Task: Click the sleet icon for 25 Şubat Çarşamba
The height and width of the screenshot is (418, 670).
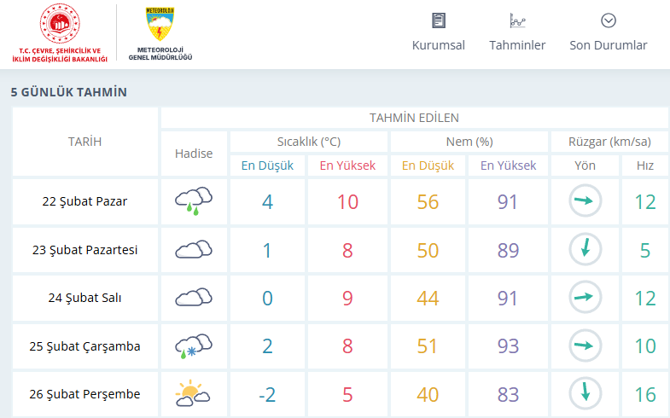Action: (x=194, y=346)
